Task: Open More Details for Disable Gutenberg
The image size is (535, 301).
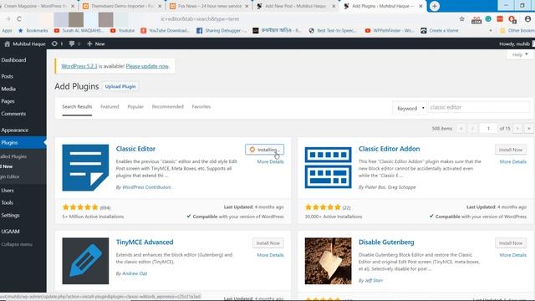Action: pos(512,255)
